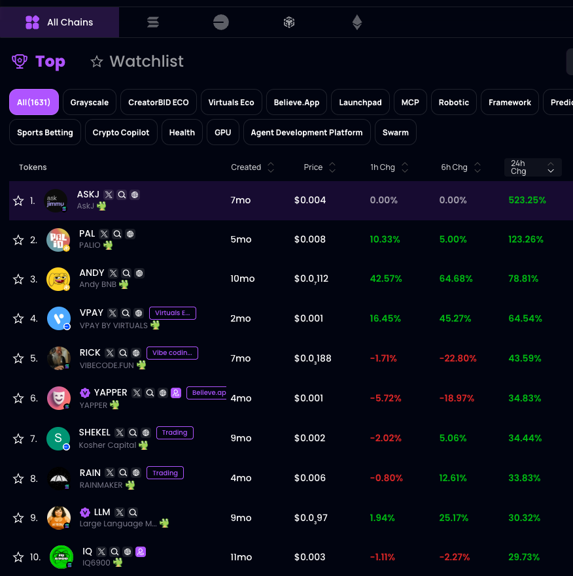Click VPAY search magnifier icon
Viewport: 573px width, 576px height.
[126, 313]
